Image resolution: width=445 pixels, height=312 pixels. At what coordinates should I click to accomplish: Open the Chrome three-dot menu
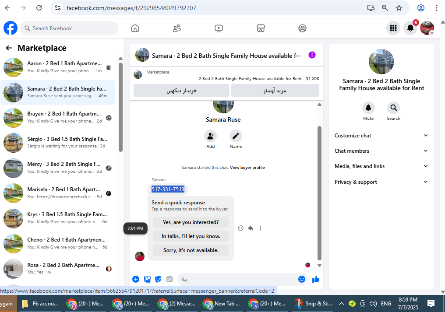tap(437, 8)
